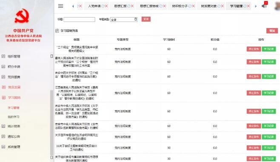The width and height of the screenshot is (280, 162).
Task: View 学习记录 for 全市法院队伍教育整顿 row
Action: click(x=269, y=126)
